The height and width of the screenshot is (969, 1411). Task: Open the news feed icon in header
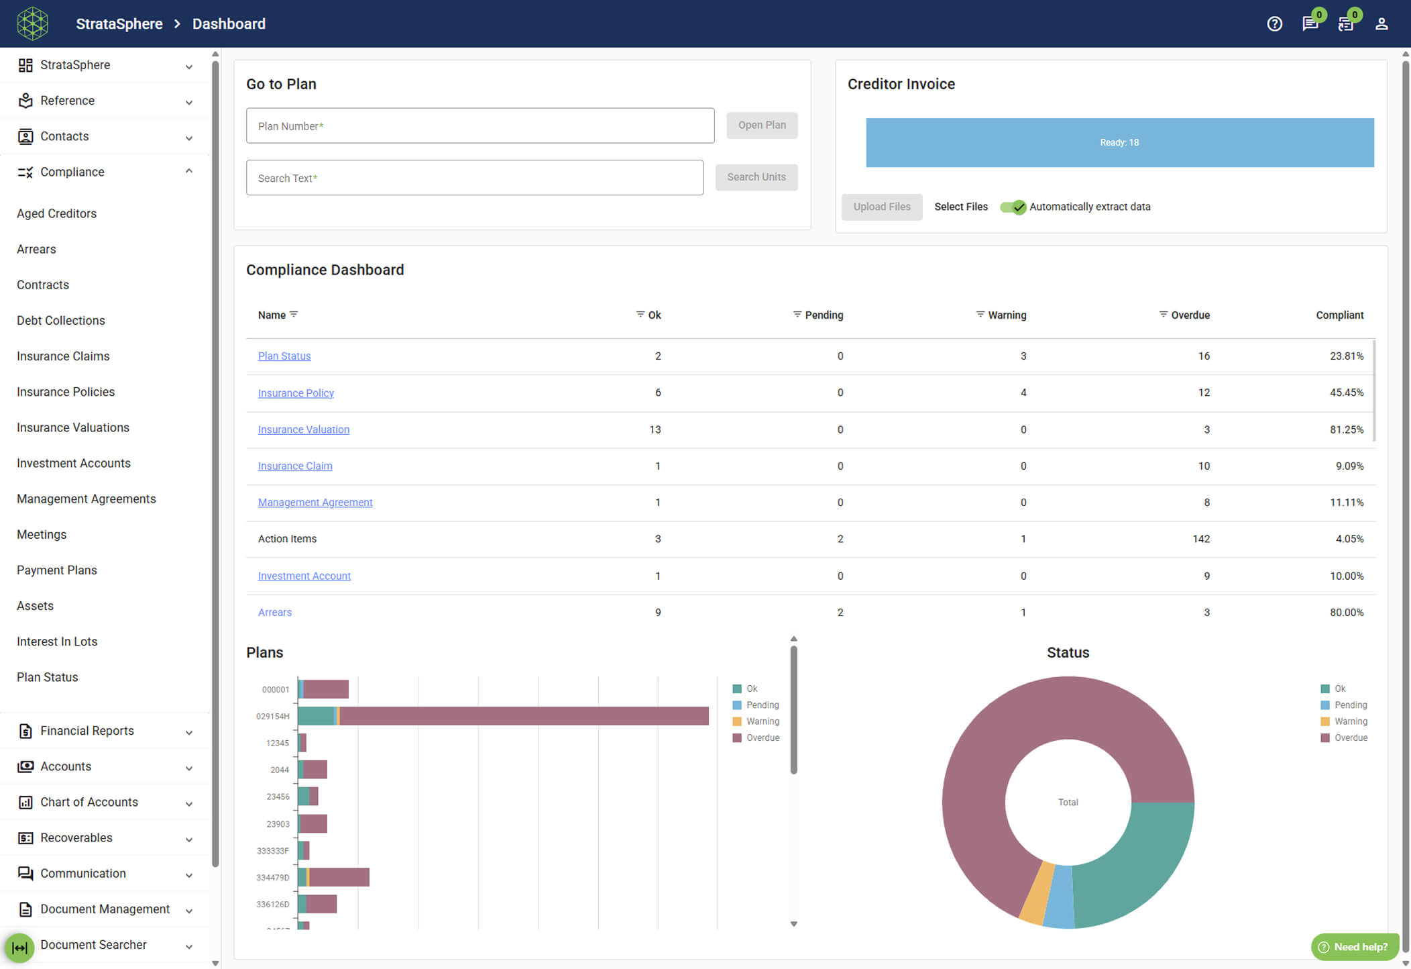1345,24
